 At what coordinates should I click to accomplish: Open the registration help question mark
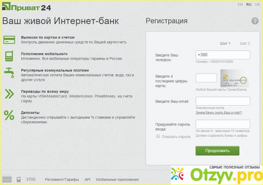(x=255, y=21)
